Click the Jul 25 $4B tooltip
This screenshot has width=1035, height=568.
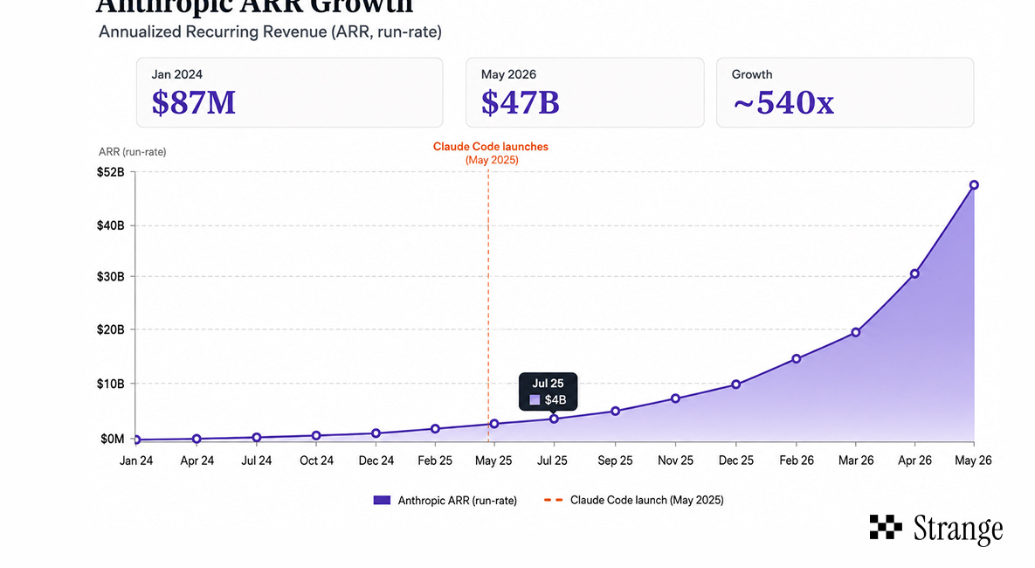point(548,391)
